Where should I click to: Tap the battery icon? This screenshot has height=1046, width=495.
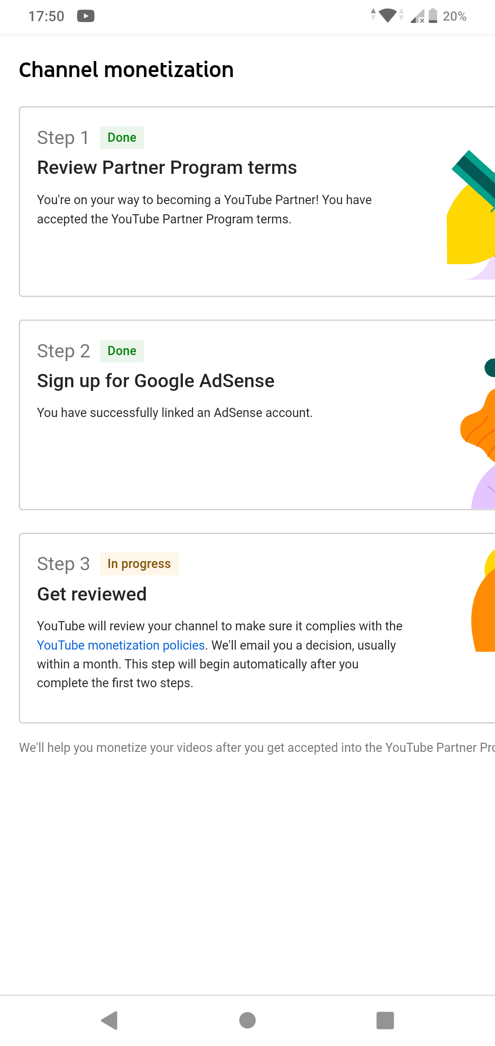point(433,16)
